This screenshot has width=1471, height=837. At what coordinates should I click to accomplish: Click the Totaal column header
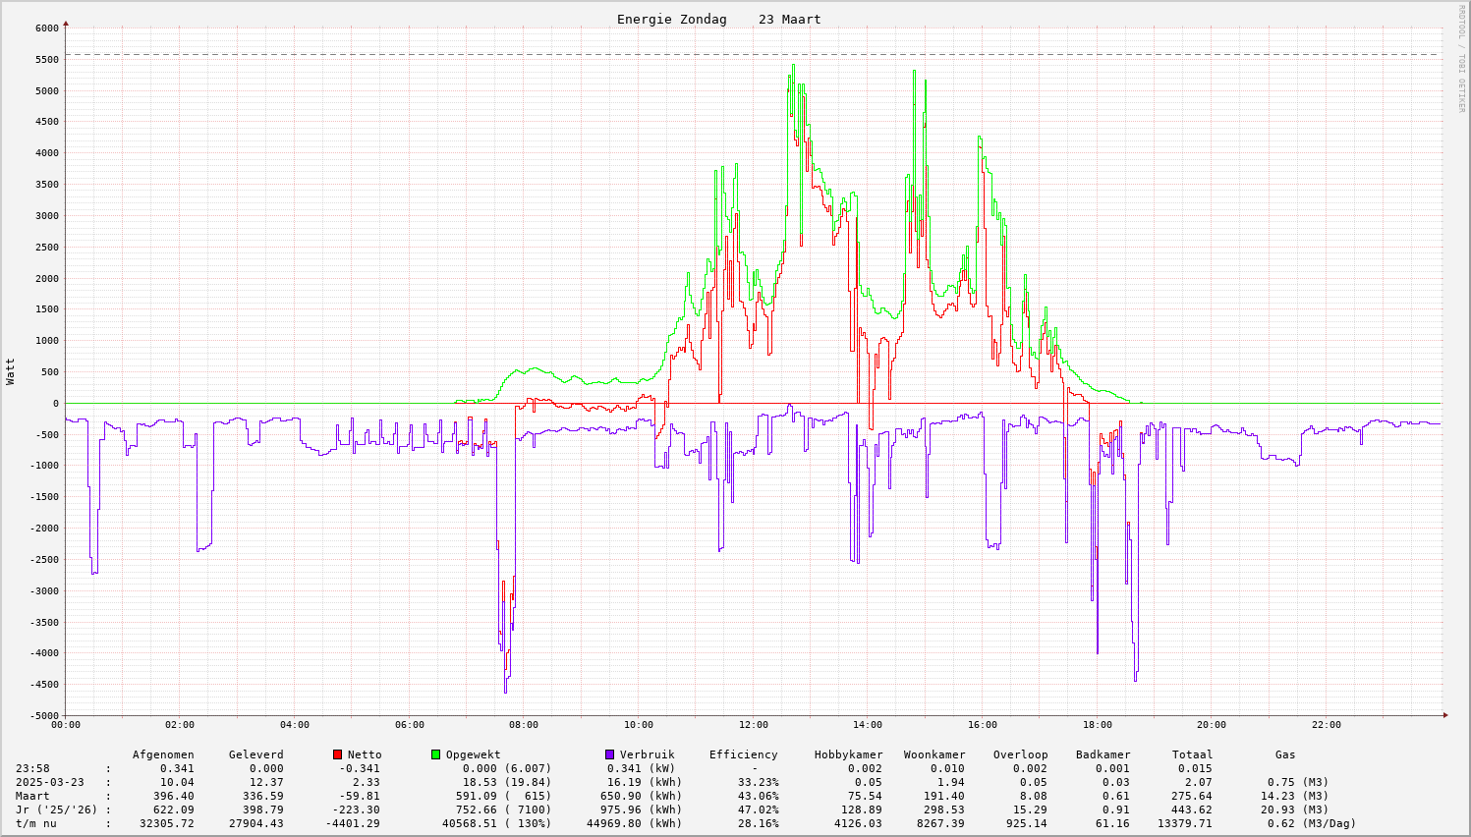click(1192, 754)
